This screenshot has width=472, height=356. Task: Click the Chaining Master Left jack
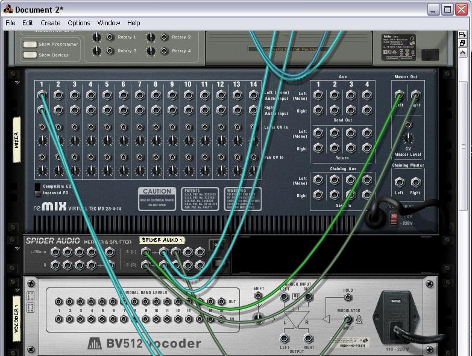(x=400, y=182)
